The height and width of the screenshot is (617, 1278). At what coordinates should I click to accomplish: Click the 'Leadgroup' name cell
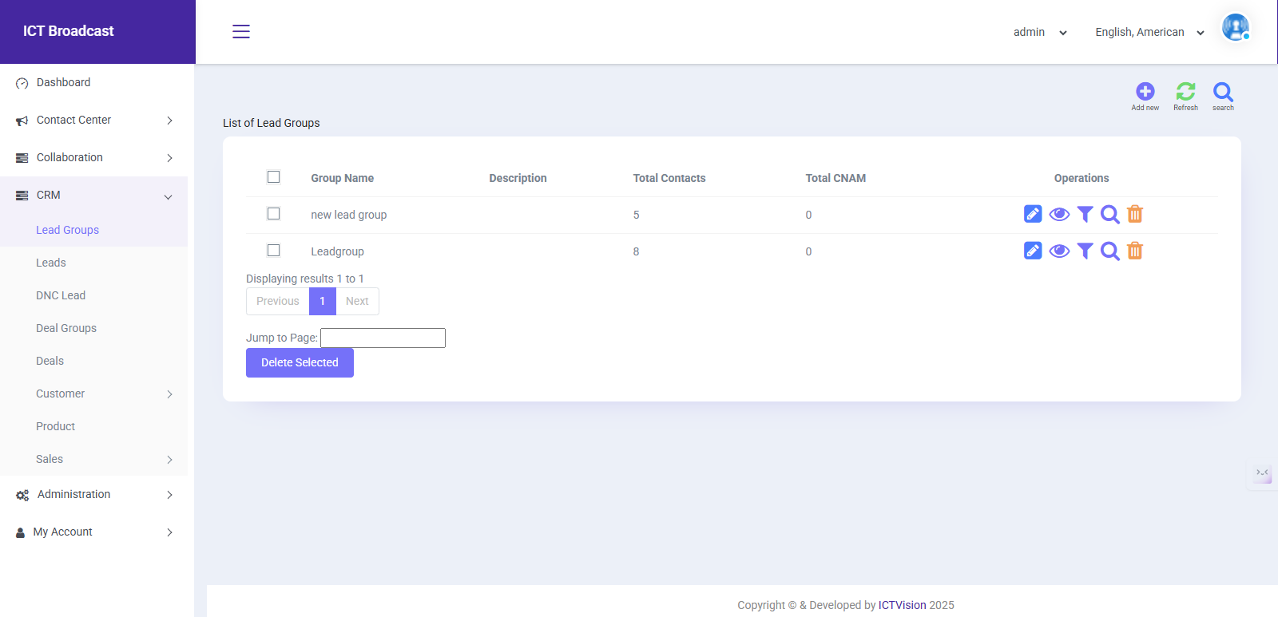(x=337, y=251)
